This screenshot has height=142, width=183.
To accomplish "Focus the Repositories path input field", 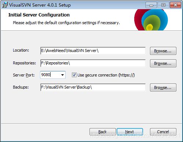I will [x=93, y=63].
